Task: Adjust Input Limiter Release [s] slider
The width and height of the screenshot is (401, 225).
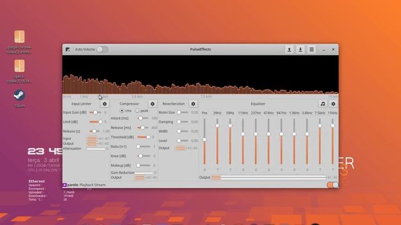Action: point(95,131)
